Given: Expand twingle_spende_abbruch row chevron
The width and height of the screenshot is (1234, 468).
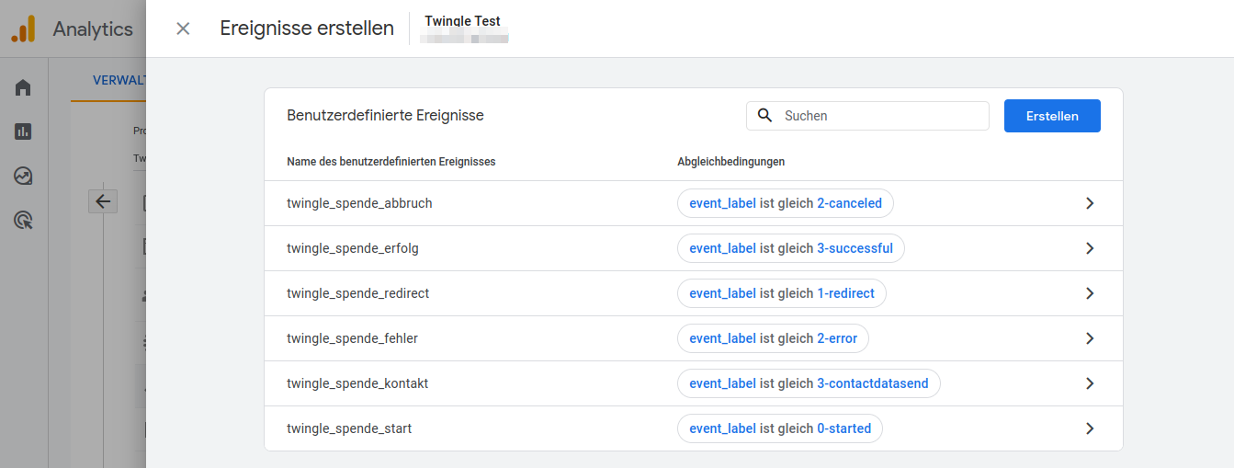Looking at the screenshot, I should coord(1090,203).
